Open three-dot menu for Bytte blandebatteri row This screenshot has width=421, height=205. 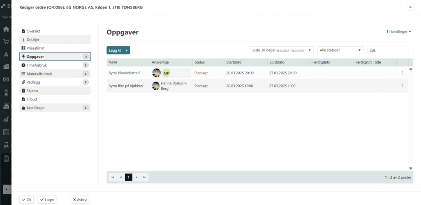[x=402, y=73]
